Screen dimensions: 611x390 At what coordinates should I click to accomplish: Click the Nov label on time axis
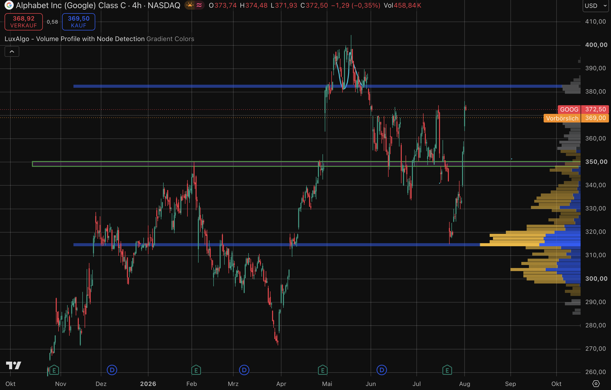(61, 384)
